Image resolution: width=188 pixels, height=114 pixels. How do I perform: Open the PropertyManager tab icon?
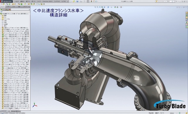[4, 10]
